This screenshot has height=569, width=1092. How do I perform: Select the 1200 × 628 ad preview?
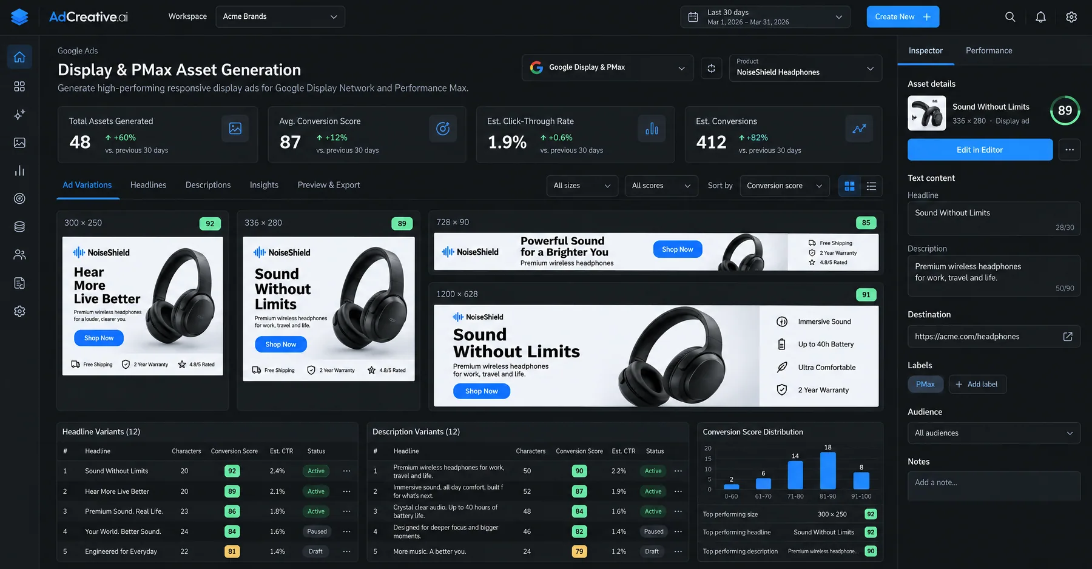tap(656, 356)
